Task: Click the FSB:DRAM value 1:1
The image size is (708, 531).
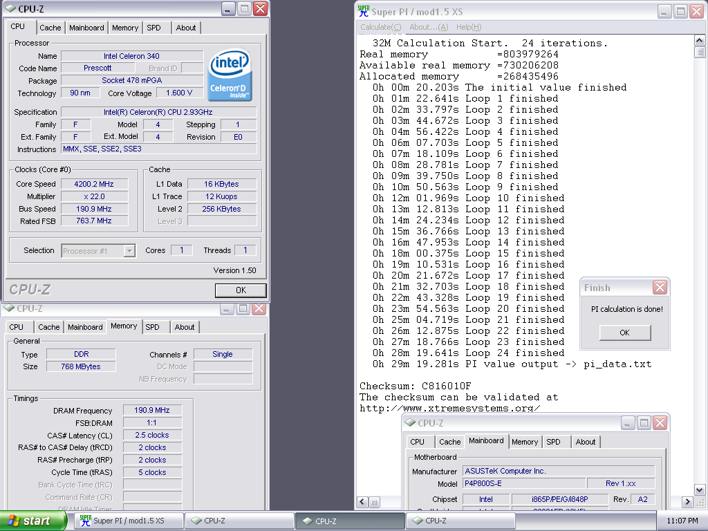Action: pyautogui.click(x=152, y=422)
